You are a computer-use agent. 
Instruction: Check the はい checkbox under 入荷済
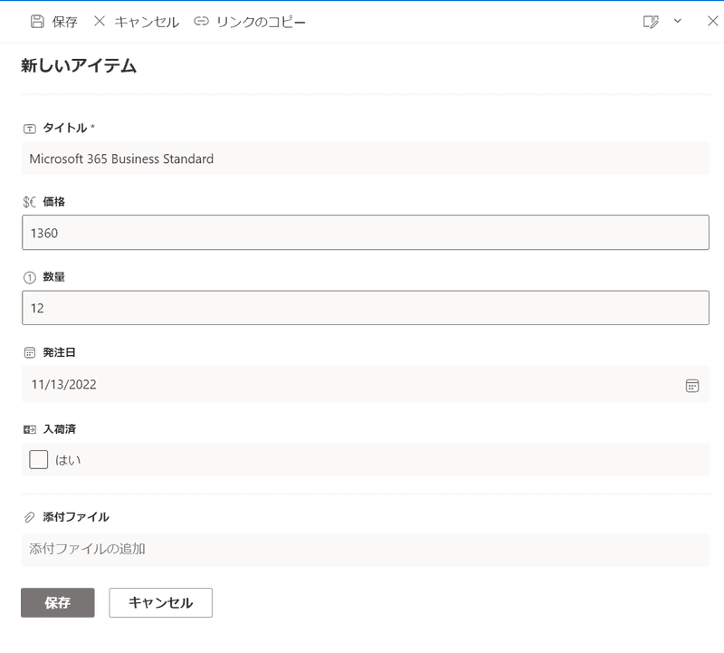tap(39, 459)
